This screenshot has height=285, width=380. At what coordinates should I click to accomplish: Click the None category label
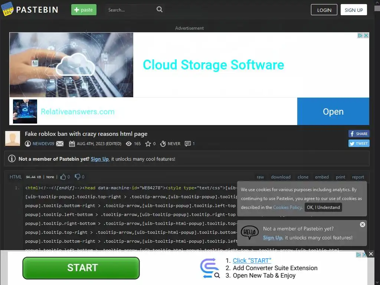[x=50, y=177]
